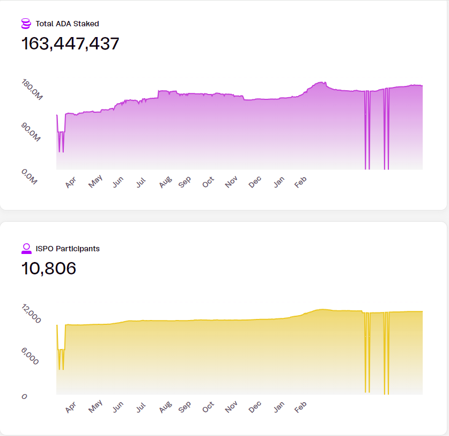
Task: Select the 10,806 participants count value
Action: pos(49,268)
